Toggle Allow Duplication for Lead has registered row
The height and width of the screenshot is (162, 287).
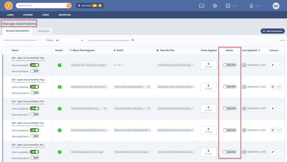tap(35, 158)
